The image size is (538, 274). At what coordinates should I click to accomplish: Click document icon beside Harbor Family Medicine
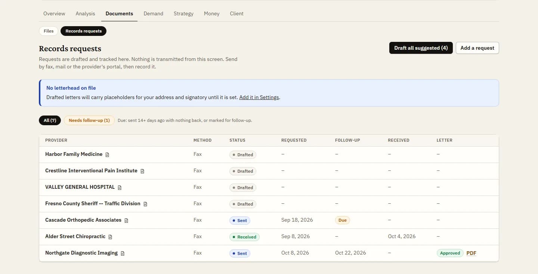108,154
